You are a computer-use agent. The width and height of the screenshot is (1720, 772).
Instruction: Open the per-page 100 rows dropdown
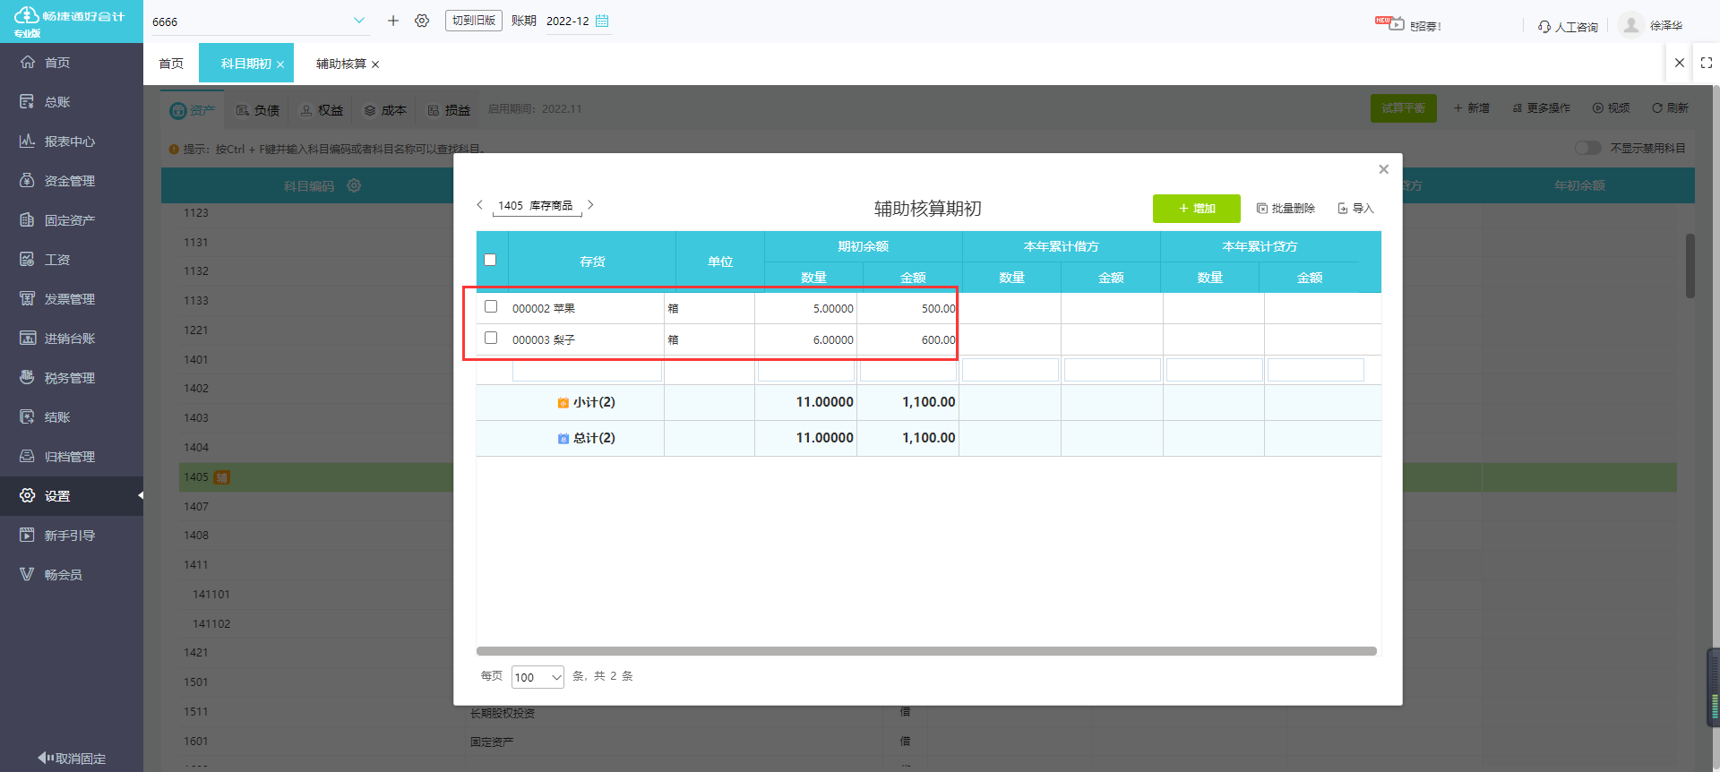click(537, 677)
